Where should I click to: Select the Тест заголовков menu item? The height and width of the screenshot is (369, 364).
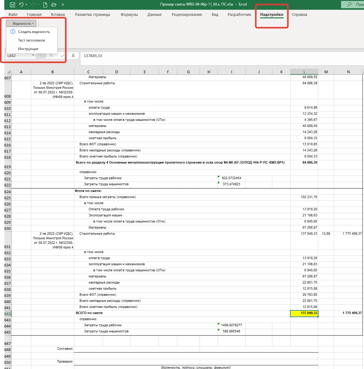point(31,40)
